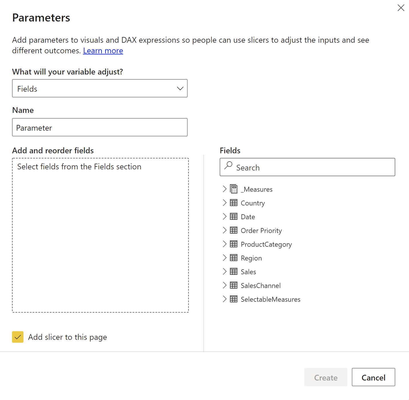Click the SelectableMeasures table icon

[234, 299]
